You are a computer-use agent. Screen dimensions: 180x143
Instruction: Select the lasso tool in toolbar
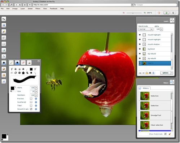coord(4,38)
